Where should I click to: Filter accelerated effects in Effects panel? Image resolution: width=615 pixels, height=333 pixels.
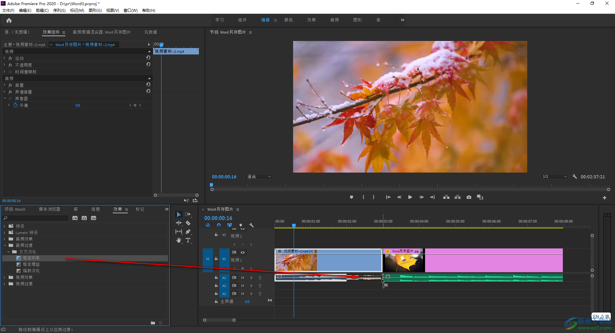pyautogui.click(x=75, y=218)
